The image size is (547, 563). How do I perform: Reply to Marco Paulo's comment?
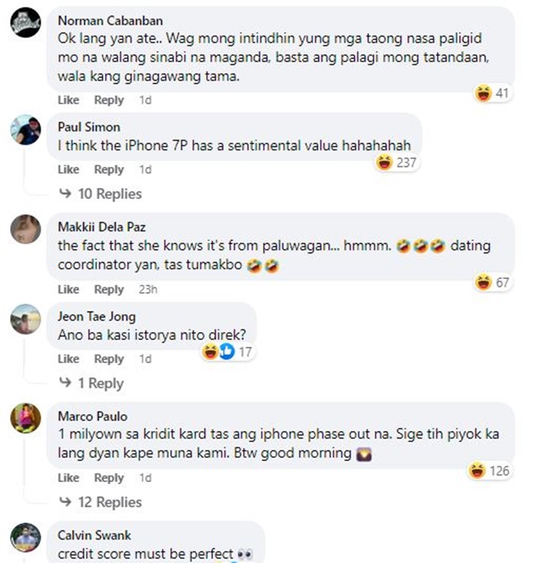pos(109,478)
